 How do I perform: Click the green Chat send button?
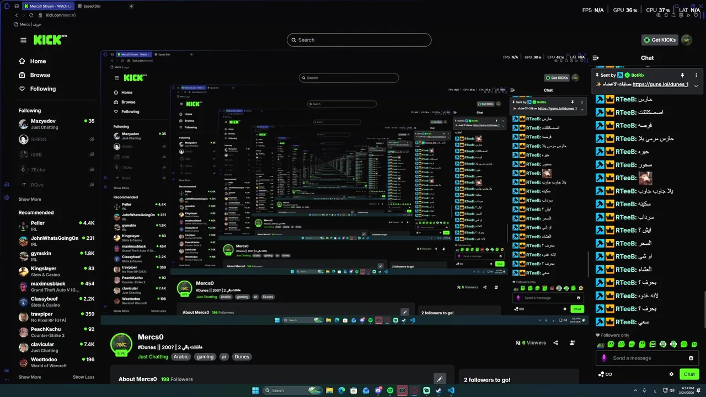point(689,374)
